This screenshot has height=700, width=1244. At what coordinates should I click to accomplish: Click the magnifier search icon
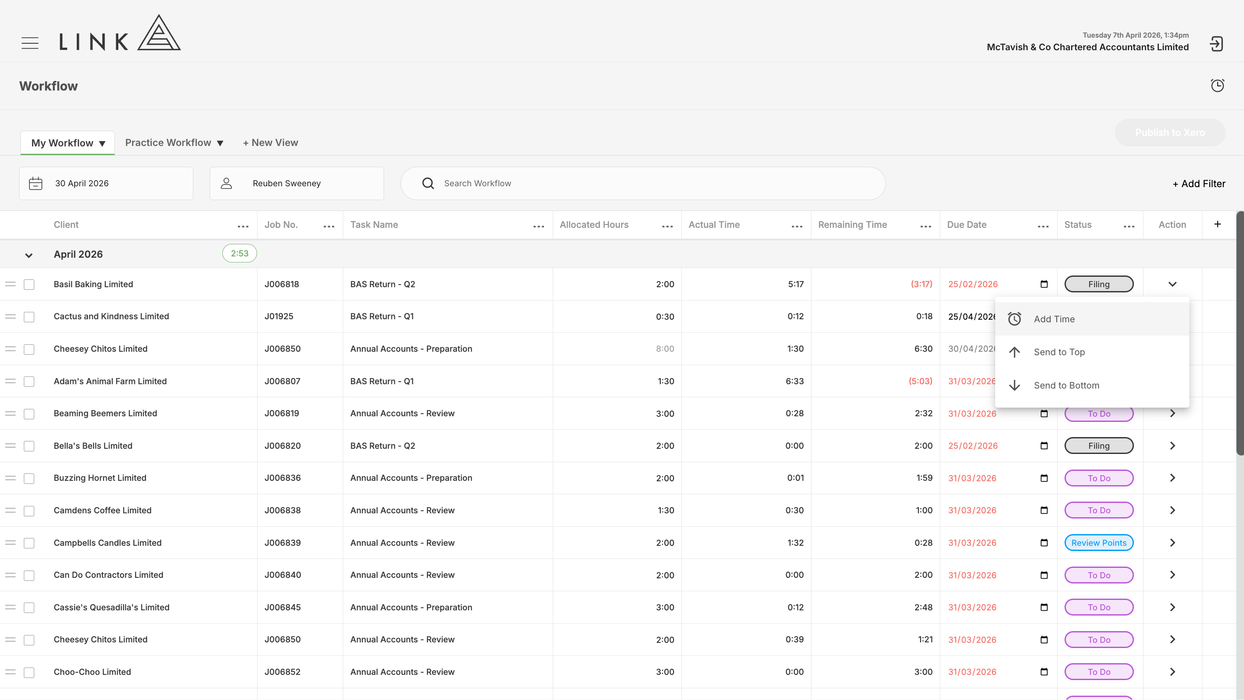[x=428, y=184]
